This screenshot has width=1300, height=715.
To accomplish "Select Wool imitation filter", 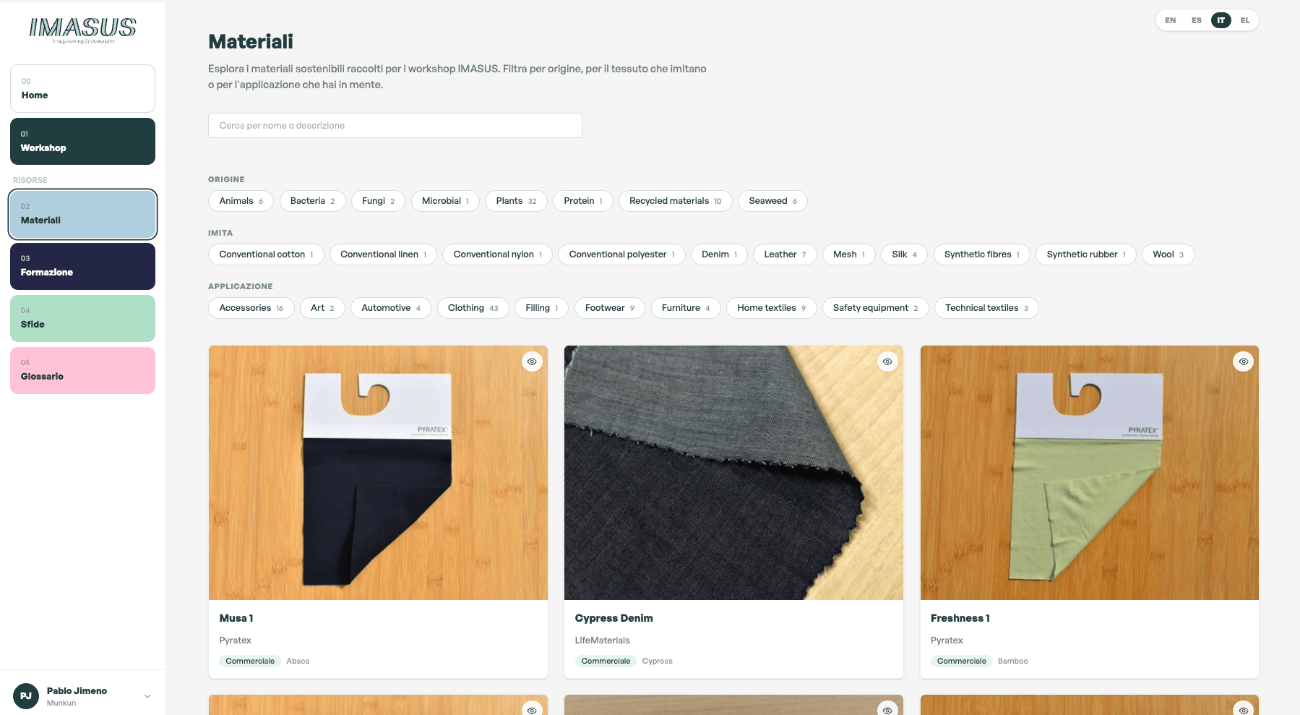I will coord(1168,254).
